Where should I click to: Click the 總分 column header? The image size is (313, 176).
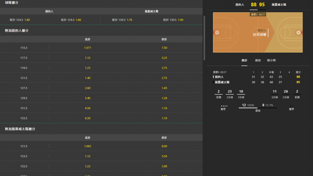(298, 72)
